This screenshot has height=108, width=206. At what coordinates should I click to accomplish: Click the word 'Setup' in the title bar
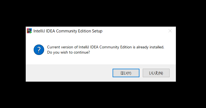tap(97, 31)
